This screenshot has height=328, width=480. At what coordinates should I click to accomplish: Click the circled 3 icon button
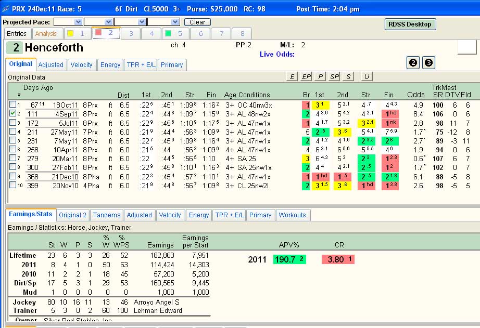pyautogui.click(x=428, y=63)
